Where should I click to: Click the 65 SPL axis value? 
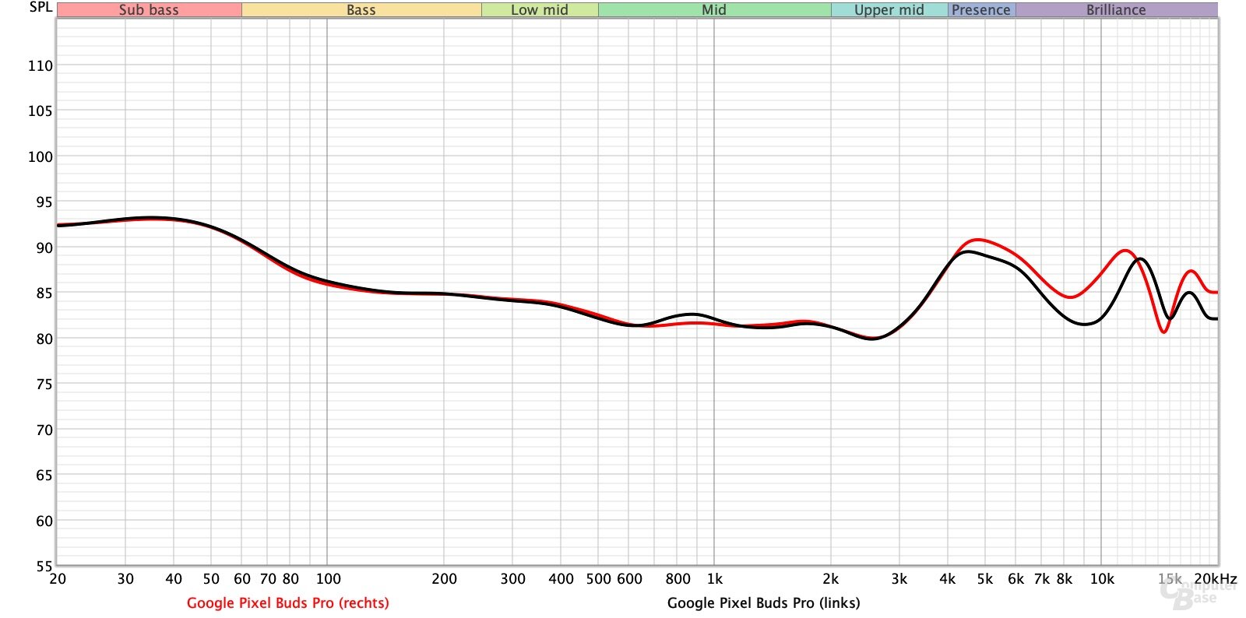pos(44,476)
